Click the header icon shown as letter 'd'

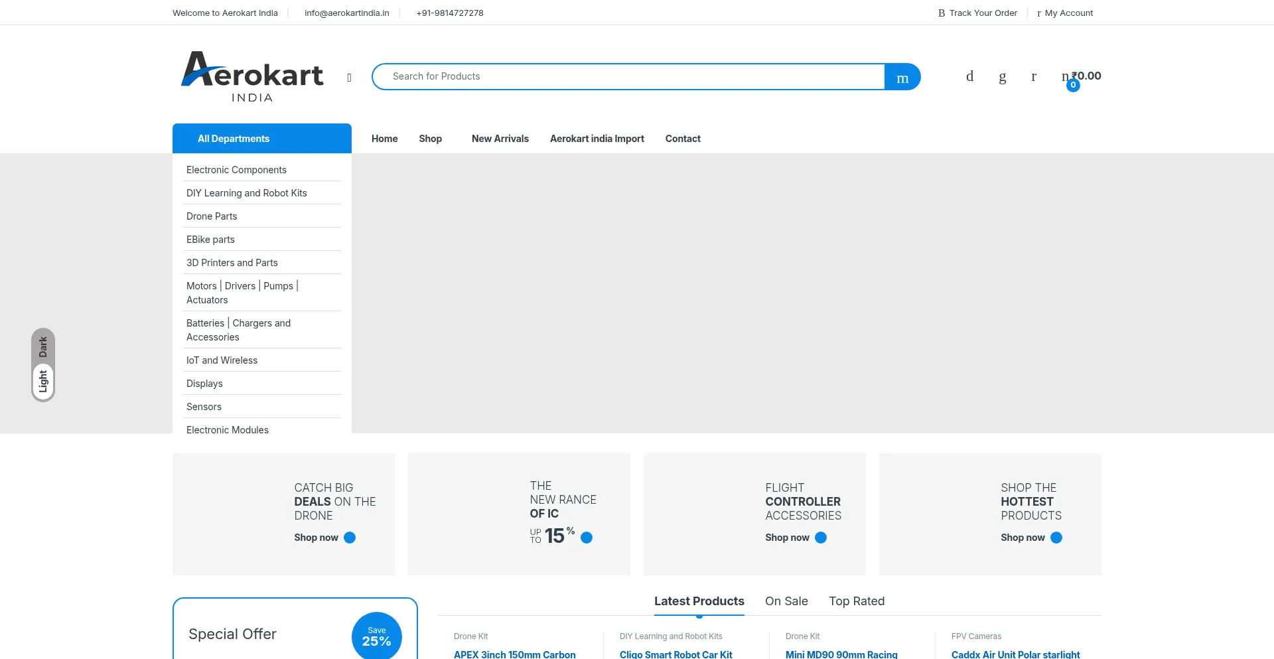(x=969, y=77)
